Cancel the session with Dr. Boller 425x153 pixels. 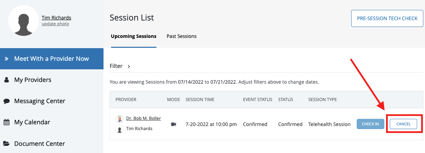403,124
